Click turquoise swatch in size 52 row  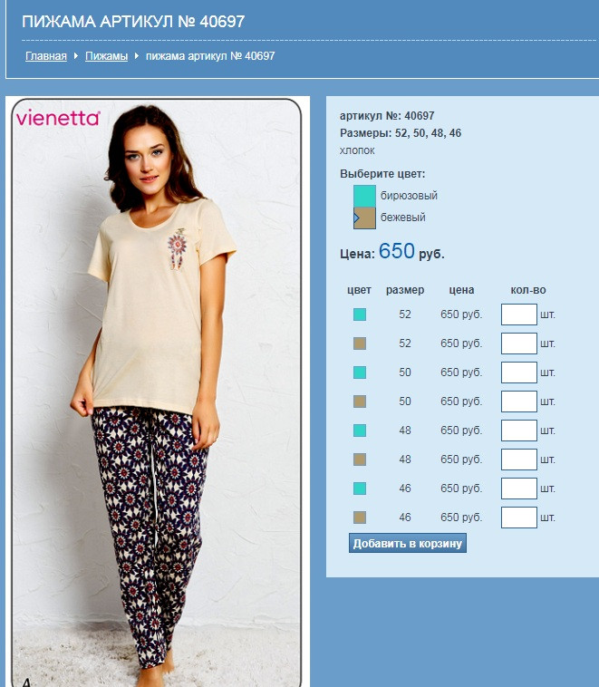(360, 314)
